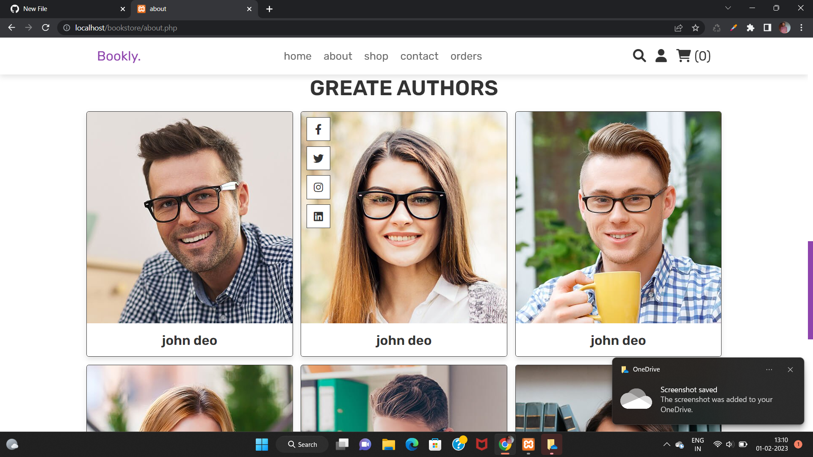Click the color picker extension icon
This screenshot has height=457, width=813.
(x=733, y=28)
